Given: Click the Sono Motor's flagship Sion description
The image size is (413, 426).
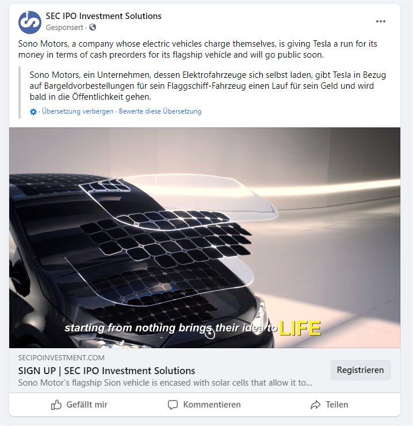Looking at the screenshot, I should point(165,383).
